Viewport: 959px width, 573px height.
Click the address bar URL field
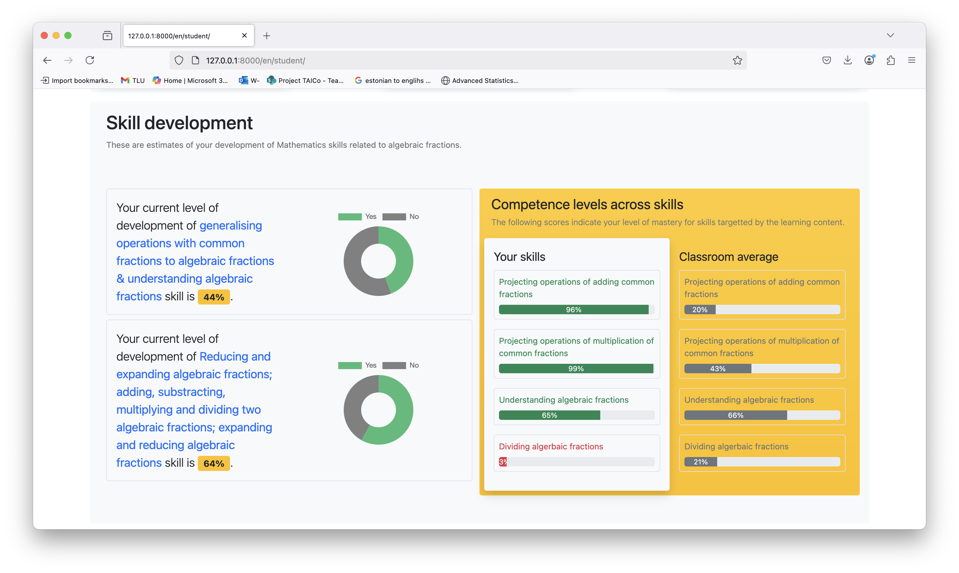point(458,60)
